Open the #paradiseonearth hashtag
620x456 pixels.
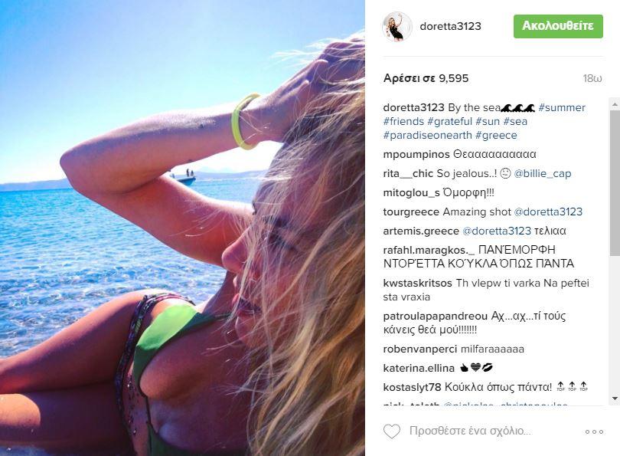click(x=427, y=136)
